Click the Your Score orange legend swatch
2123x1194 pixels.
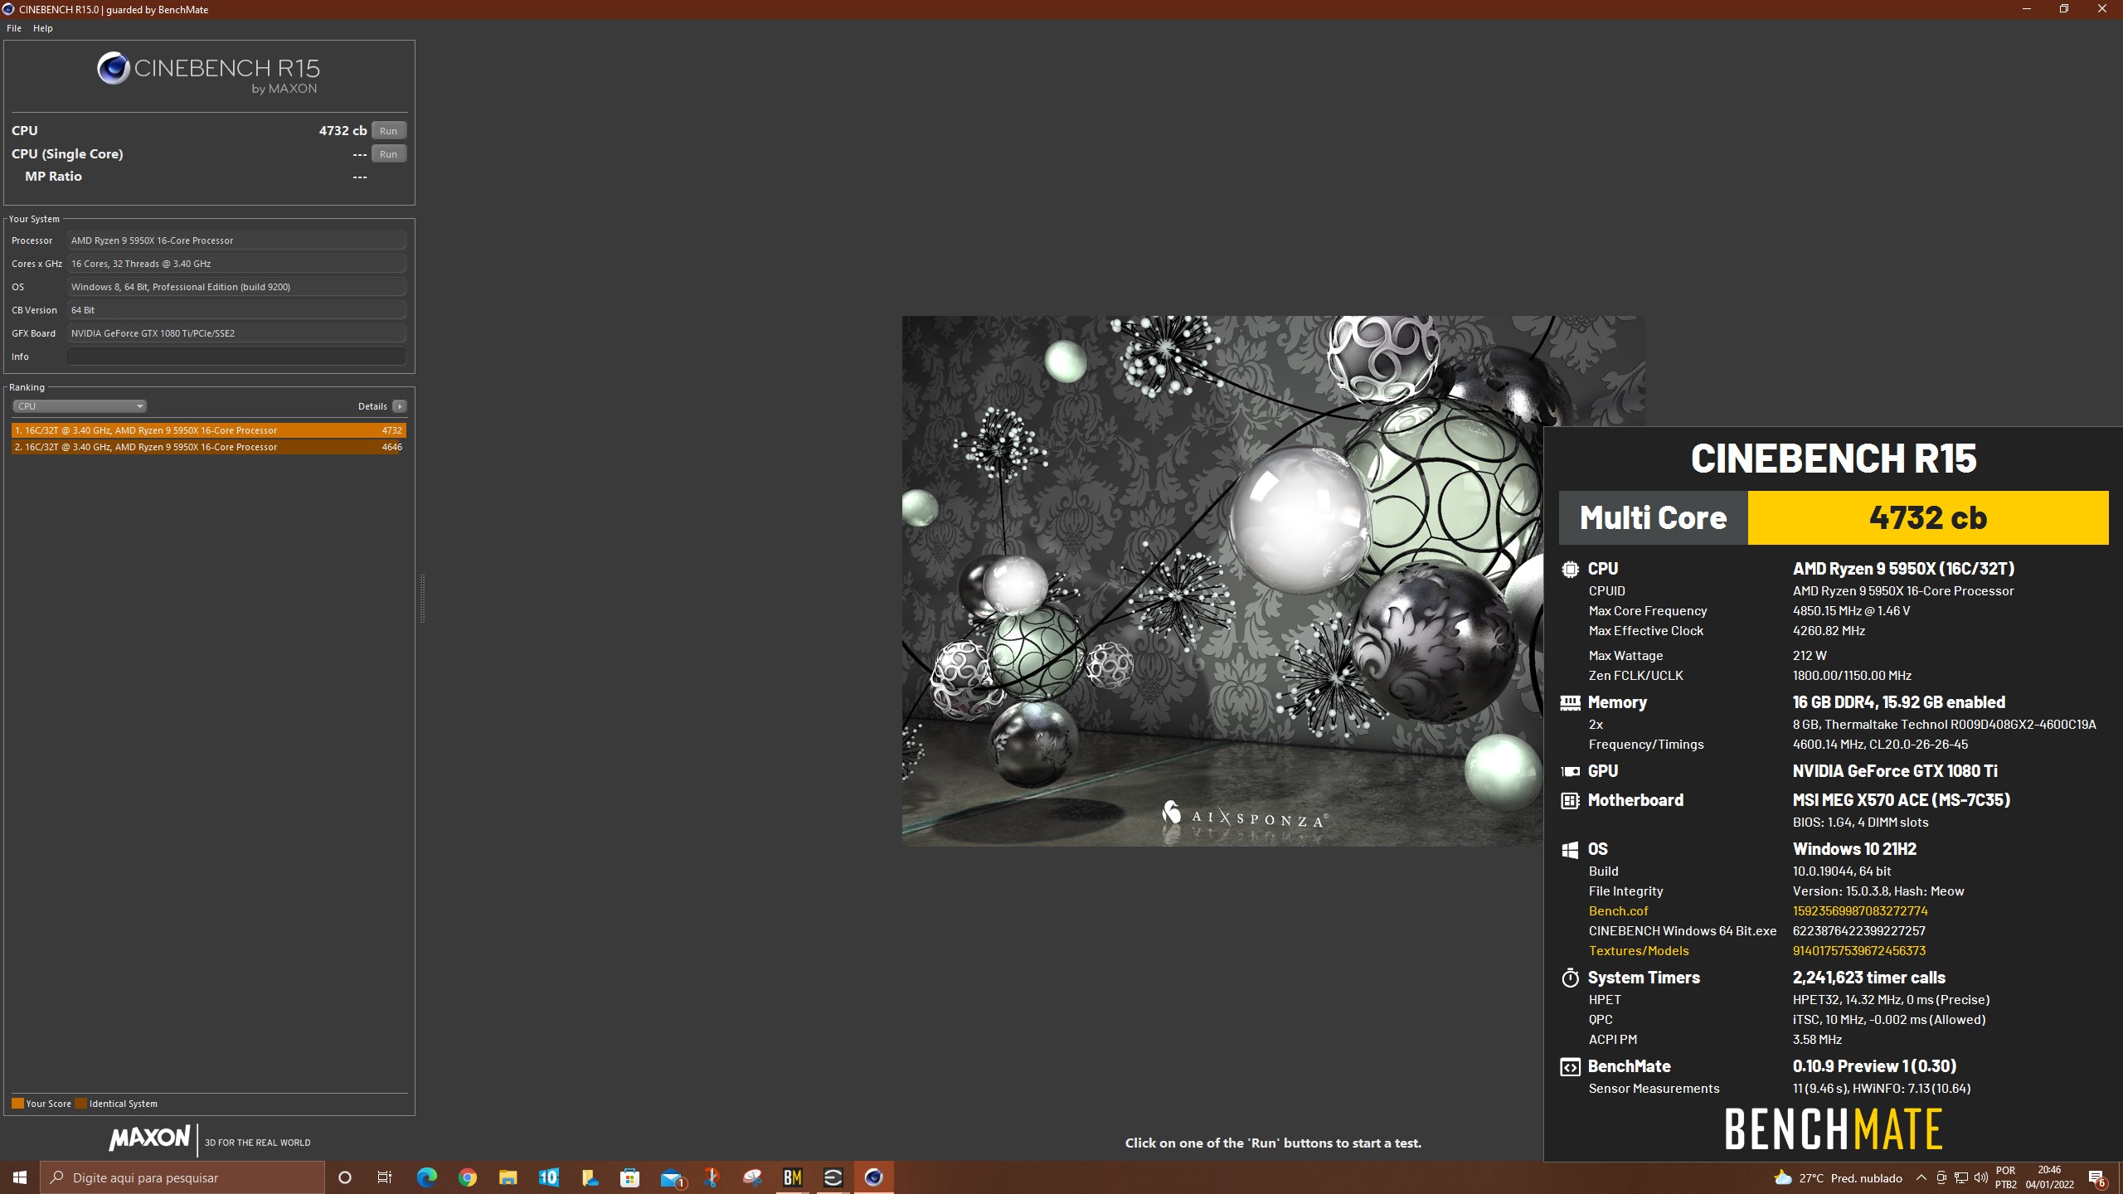17,1104
